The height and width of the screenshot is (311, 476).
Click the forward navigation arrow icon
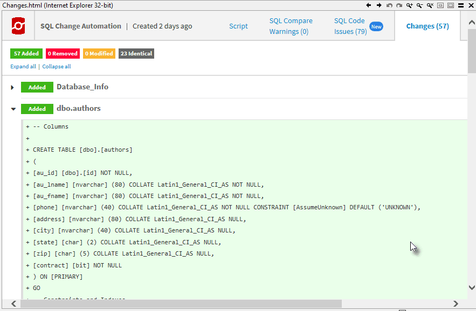pos(379,5)
